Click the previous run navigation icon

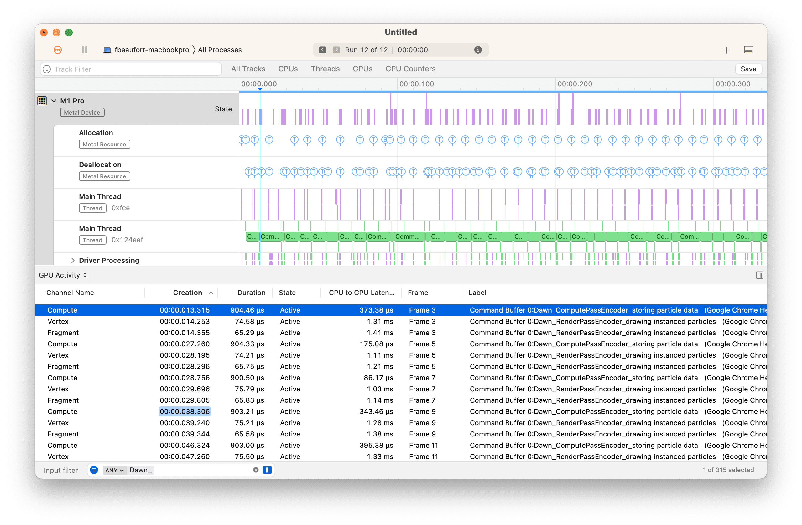(321, 50)
